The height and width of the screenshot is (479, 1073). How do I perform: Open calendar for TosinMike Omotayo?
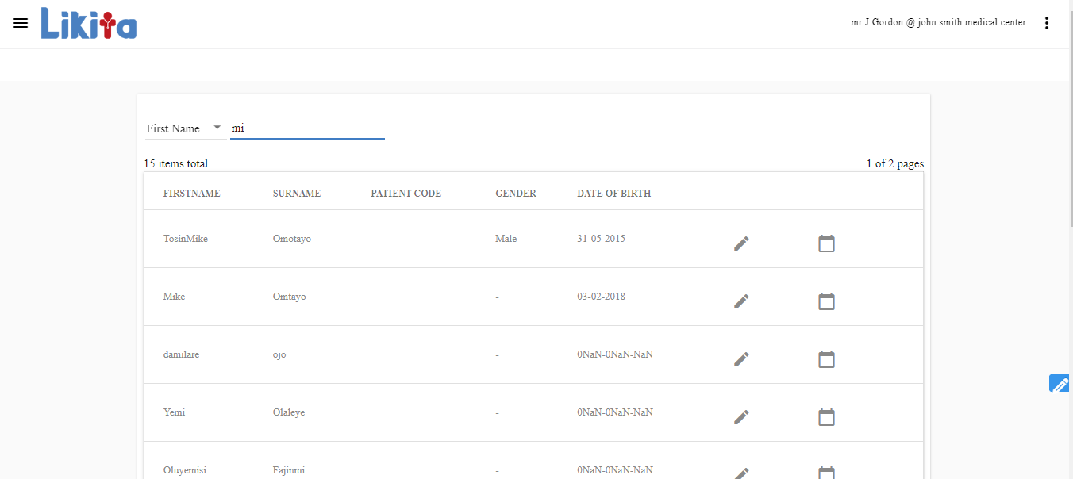click(x=826, y=243)
